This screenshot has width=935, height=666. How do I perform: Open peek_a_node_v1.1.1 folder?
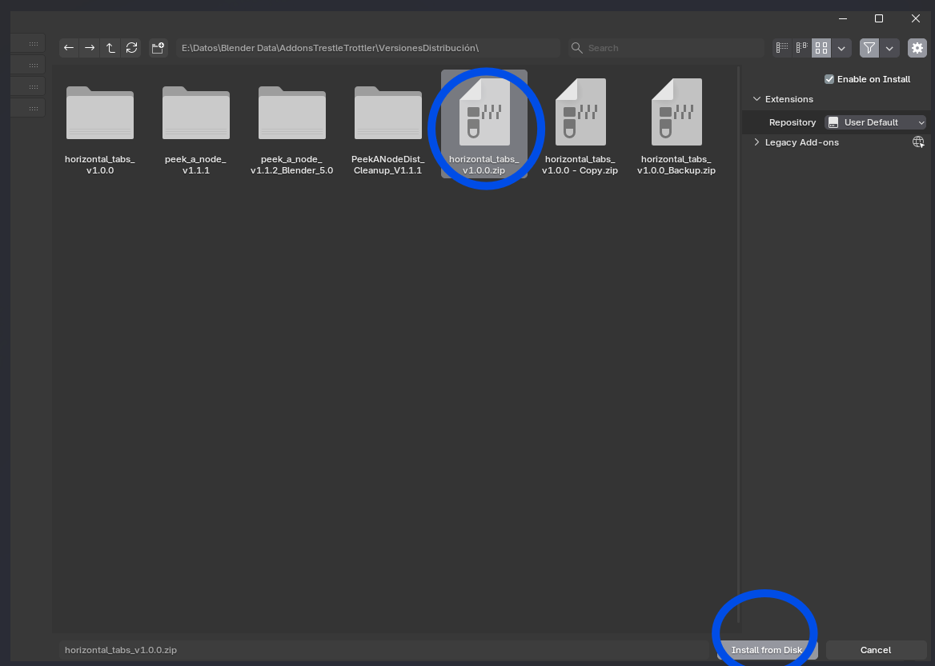click(195, 123)
